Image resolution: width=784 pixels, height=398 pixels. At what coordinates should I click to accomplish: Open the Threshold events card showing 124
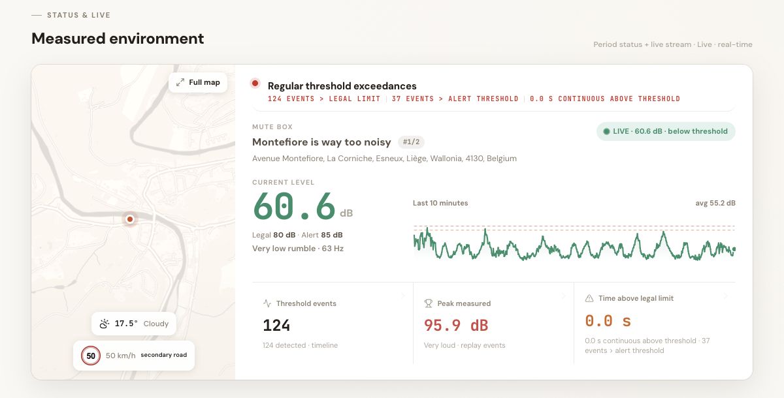(x=333, y=323)
